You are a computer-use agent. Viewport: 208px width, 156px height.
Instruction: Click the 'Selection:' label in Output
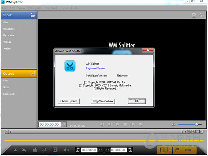(9, 94)
